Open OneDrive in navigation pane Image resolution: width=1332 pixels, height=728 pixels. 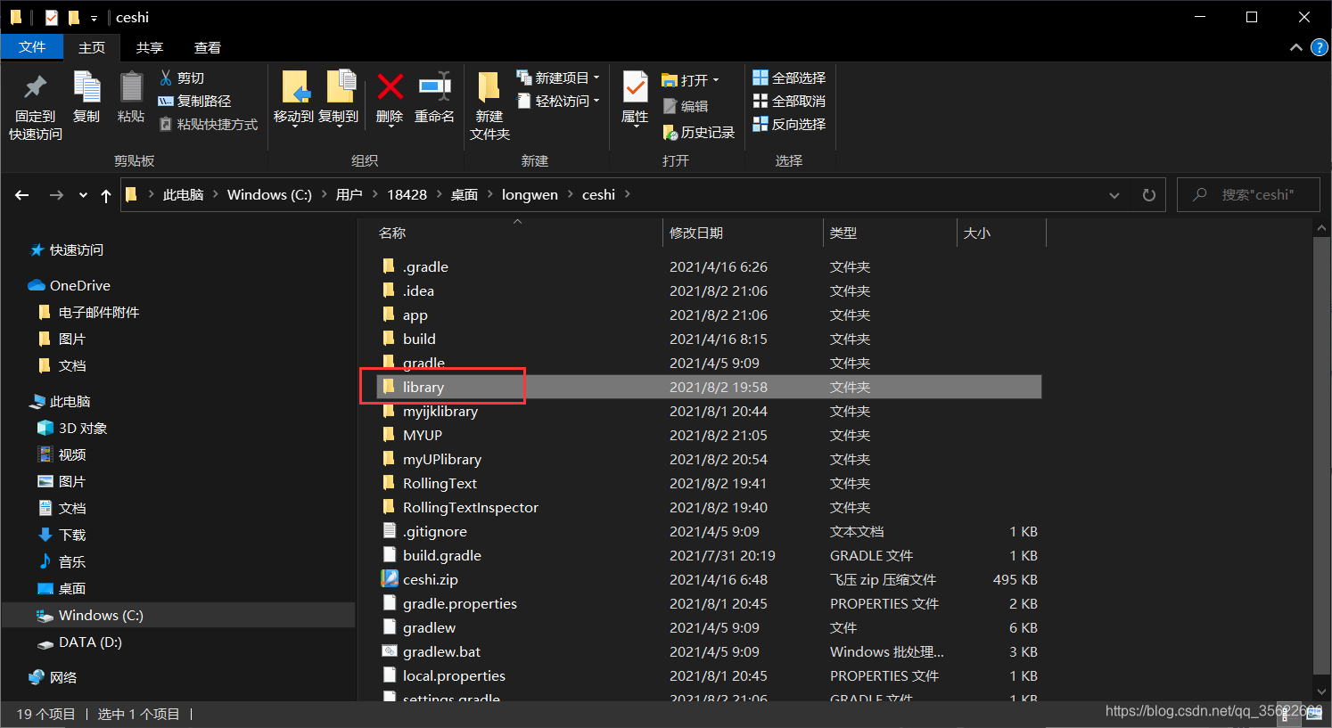pyautogui.click(x=80, y=286)
